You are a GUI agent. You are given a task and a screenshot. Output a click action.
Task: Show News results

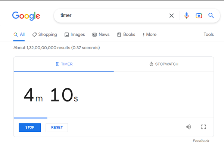101,35
